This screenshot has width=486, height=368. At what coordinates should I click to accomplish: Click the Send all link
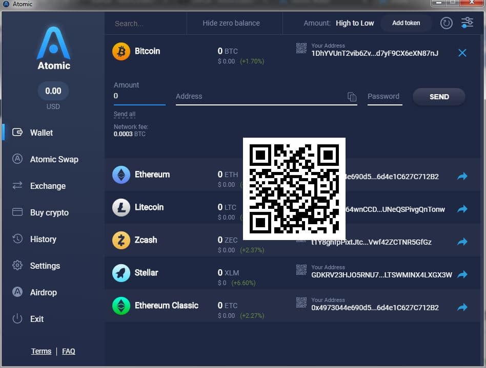pyautogui.click(x=125, y=114)
